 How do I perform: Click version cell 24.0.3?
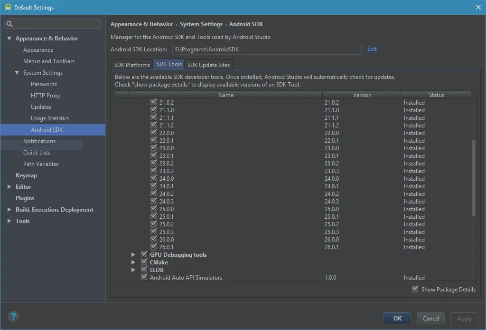(x=332, y=202)
